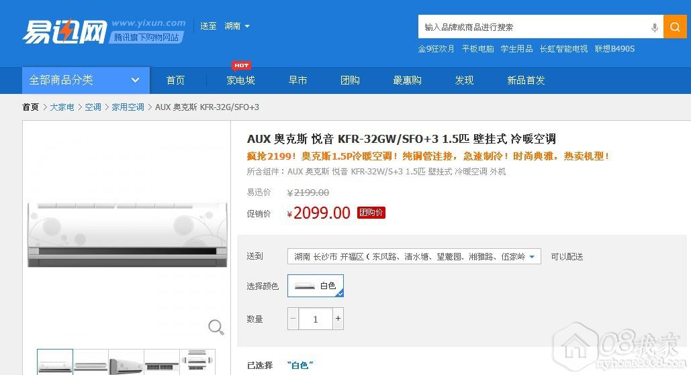Go to the 首页 nav tab
The height and width of the screenshot is (375, 691).
(x=175, y=81)
